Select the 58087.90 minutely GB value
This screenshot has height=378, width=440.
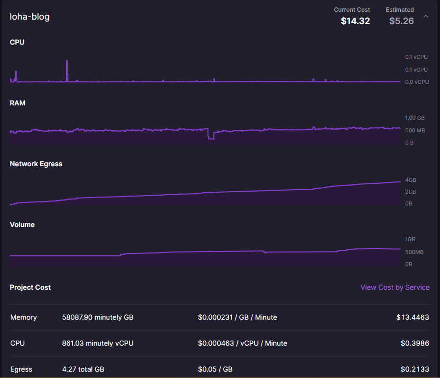(98, 317)
